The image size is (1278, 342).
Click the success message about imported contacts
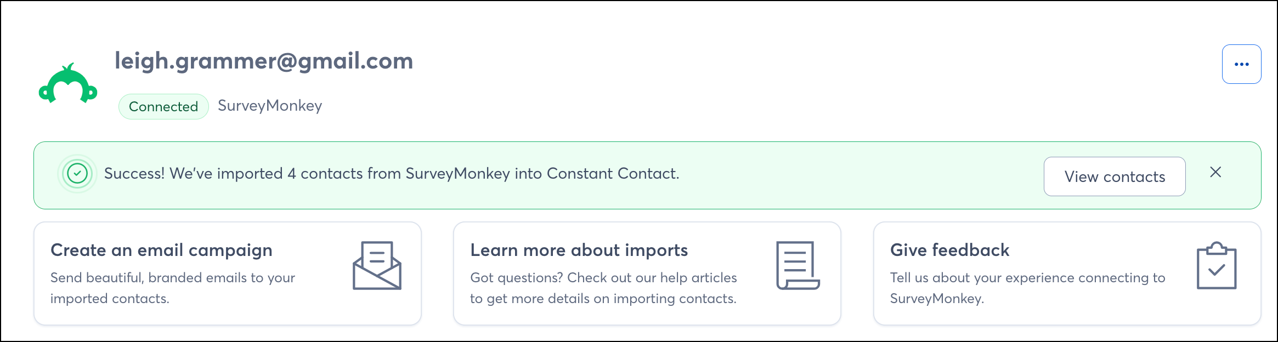point(392,174)
